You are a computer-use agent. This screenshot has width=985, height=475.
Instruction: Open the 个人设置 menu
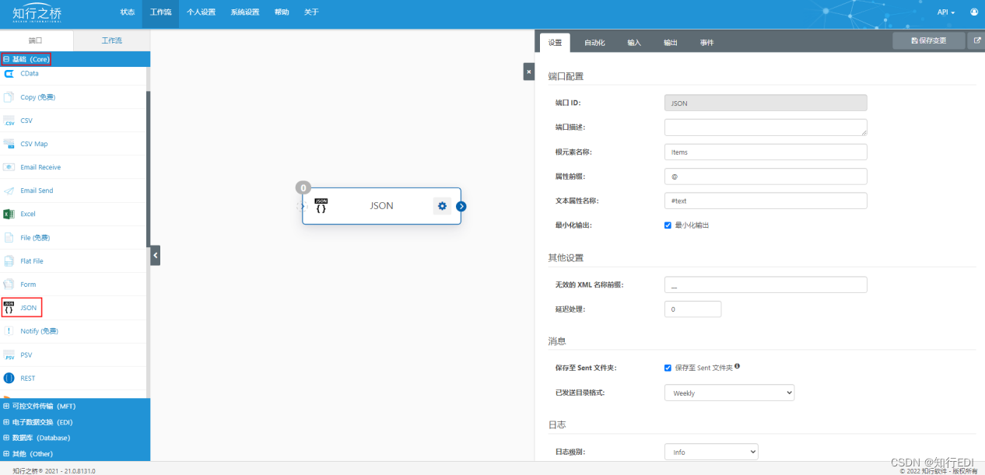click(x=201, y=12)
